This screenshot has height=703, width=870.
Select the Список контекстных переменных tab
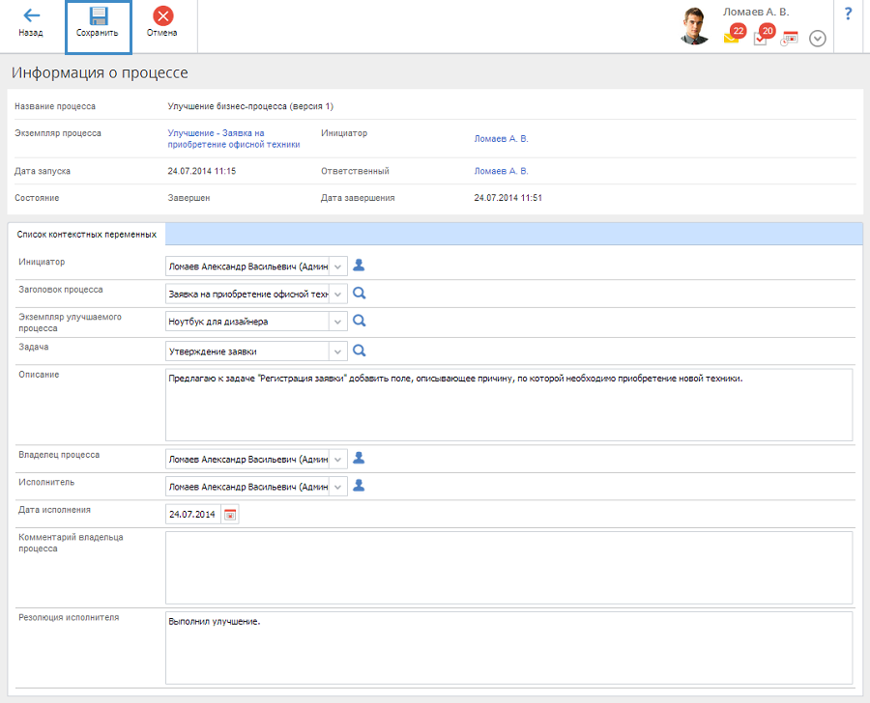(87, 234)
